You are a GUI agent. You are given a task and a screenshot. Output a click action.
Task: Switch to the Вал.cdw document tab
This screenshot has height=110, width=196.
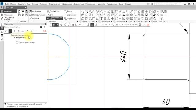tap(15, 8)
